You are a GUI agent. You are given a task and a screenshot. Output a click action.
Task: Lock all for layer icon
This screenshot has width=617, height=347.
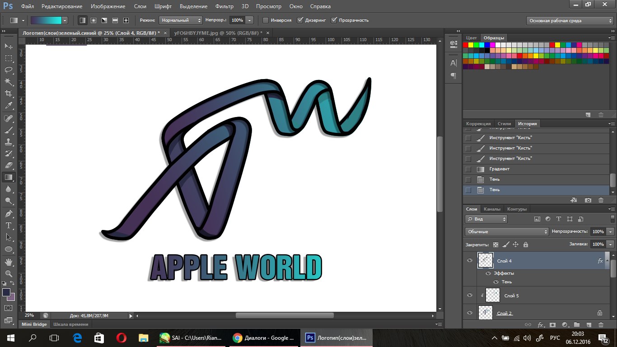[x=525, y=244]
